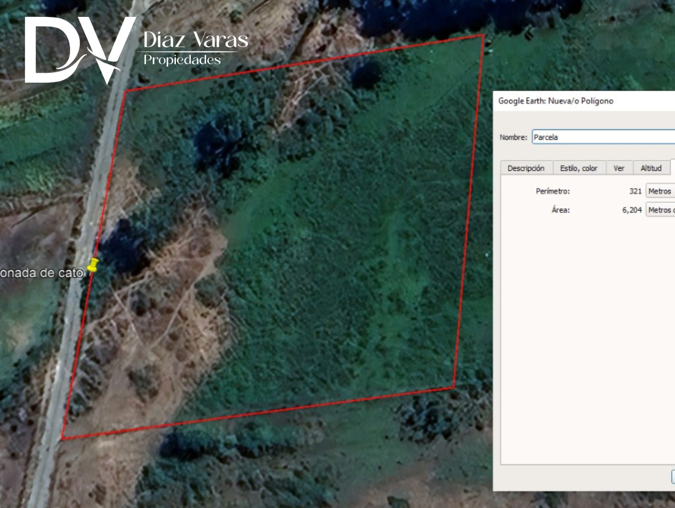Image resolution: width=675 pixels, height=508 pixels.
Task: Click the polygon's top-right corner vertex
Action: [x=483, y=35]
